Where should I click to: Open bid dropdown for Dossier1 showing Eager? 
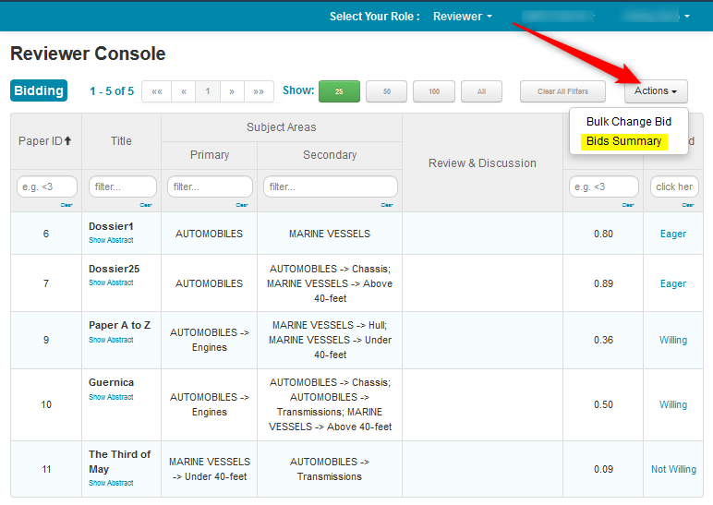[672, 234]
